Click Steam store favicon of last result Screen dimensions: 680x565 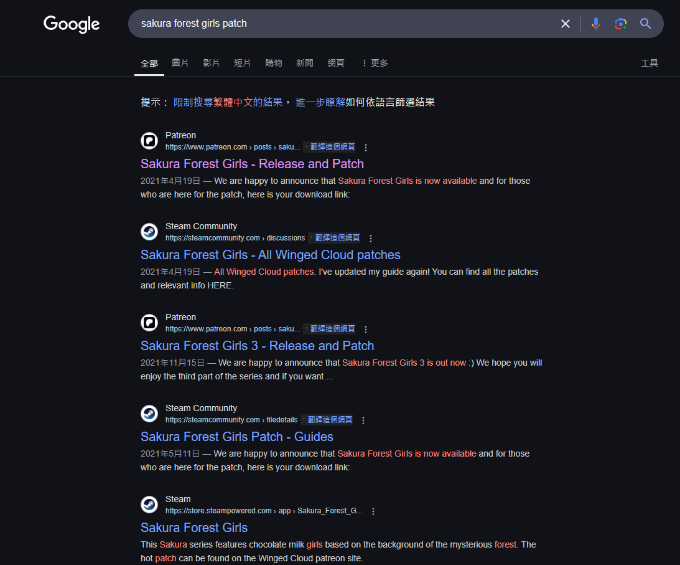(149, 505)
